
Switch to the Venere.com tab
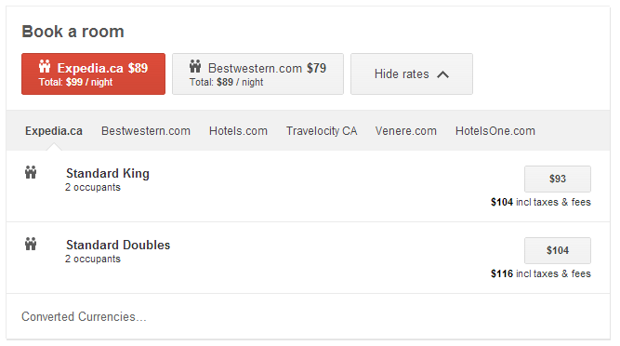coord(405,131)
